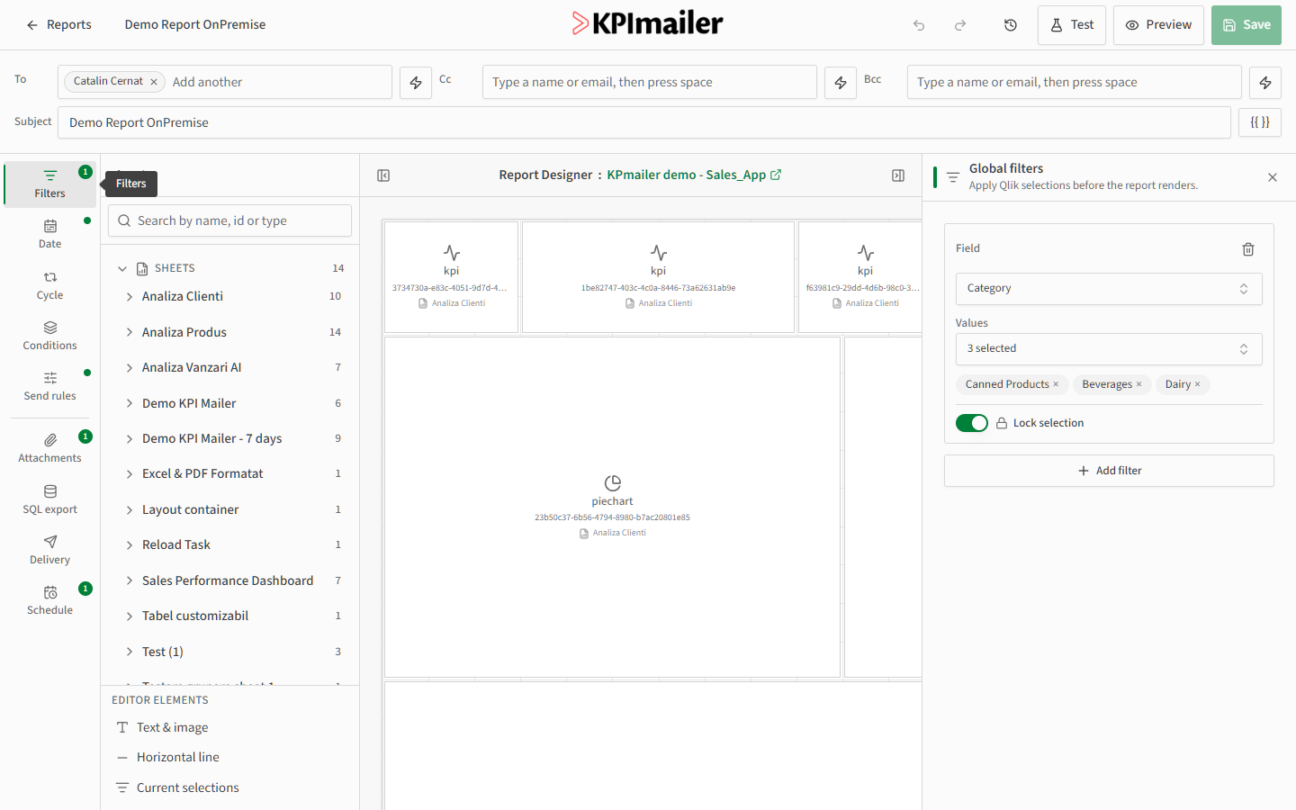Collapse left panel of Report Designer
Screen dimensions: 1296x810
(x=383, y=175)
